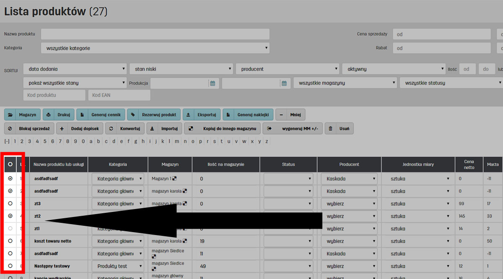503x279 pixels.
Task: Select the row checkbox for zt3
Action: 10,204
